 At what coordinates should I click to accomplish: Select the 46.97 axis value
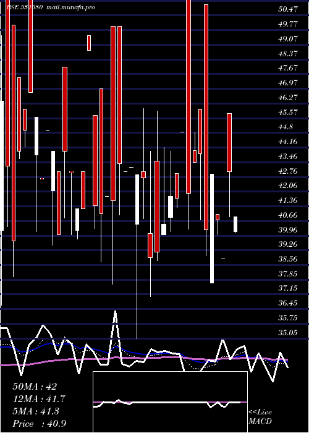coord(288,83)
